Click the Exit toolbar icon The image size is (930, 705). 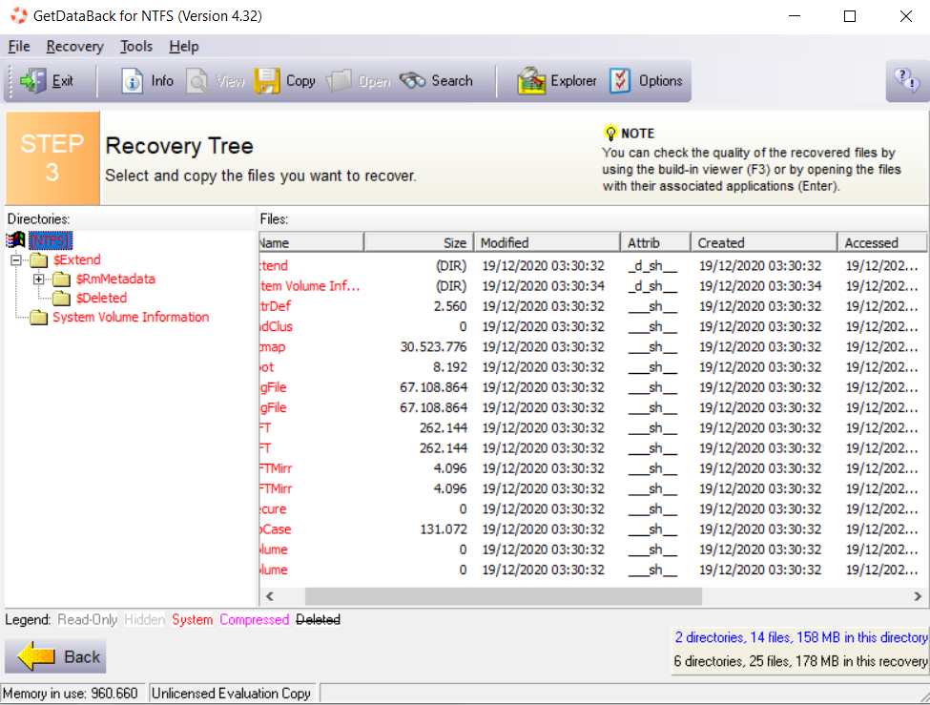point(33,81)
